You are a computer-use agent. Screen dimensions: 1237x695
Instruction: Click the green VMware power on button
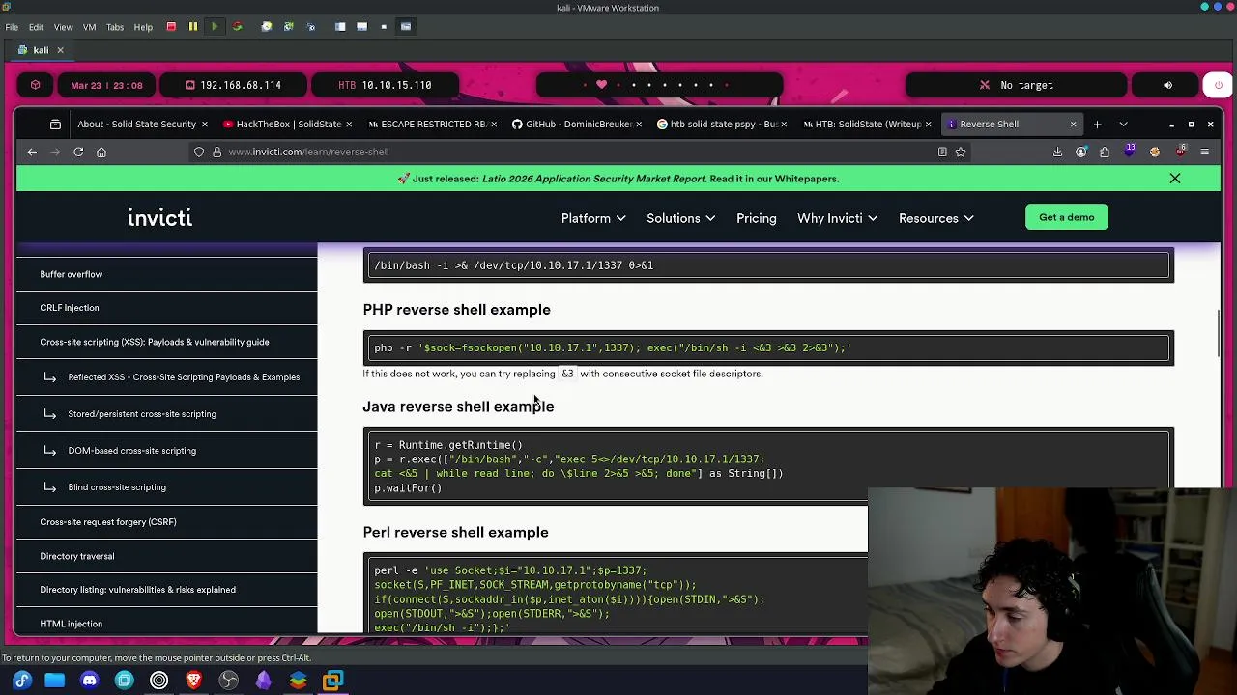(215, 27)
